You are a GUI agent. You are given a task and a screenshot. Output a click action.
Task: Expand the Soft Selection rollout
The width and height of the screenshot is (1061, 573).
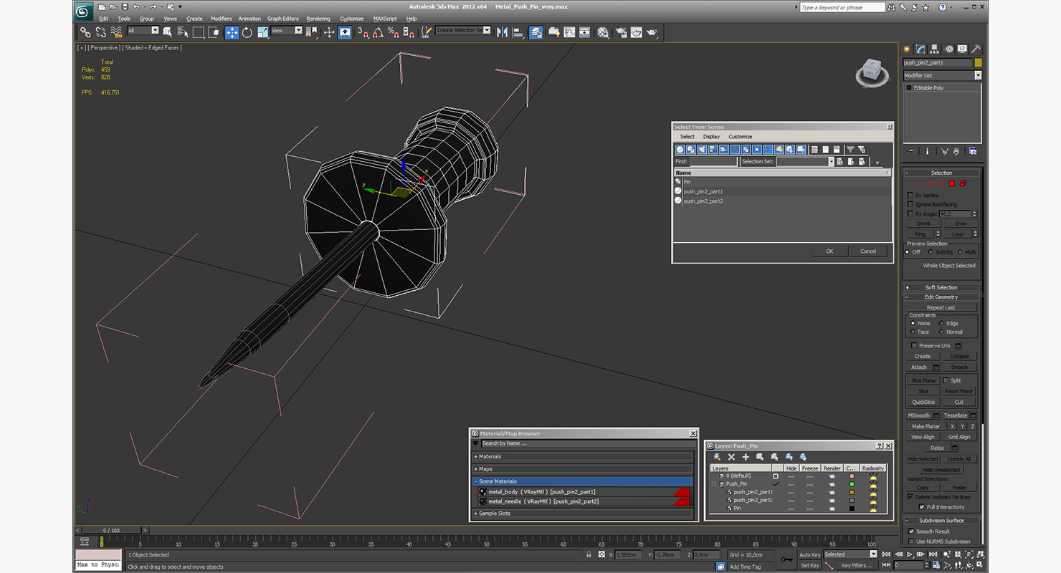[941, 287]
